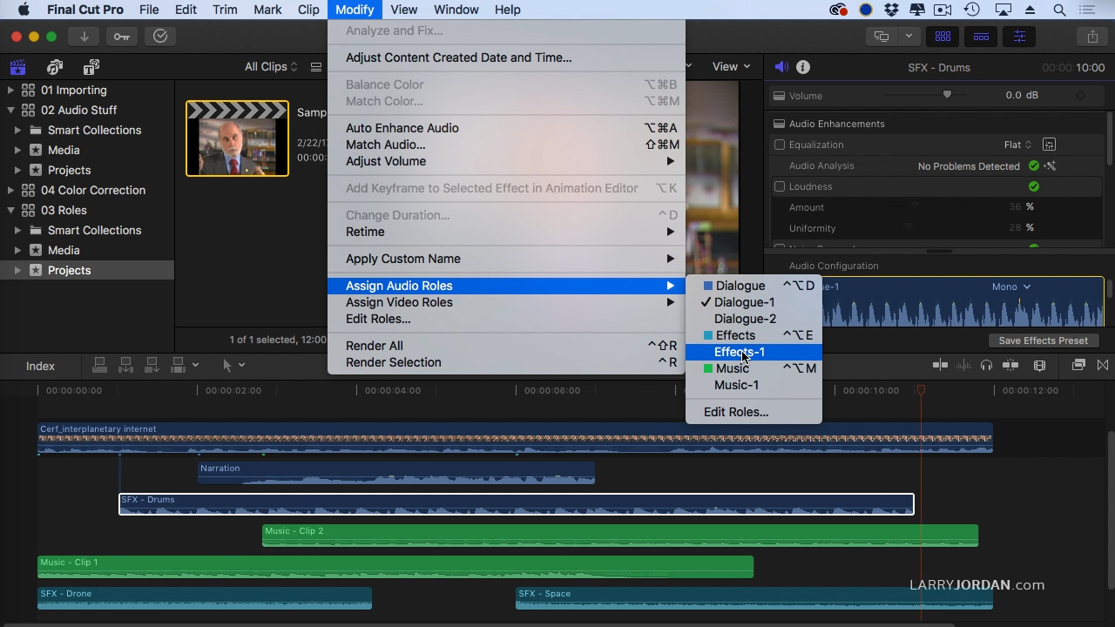Toggle the Audio Enhancements section icon
The width and height of the screenshot is (1115, 627).
780,124
